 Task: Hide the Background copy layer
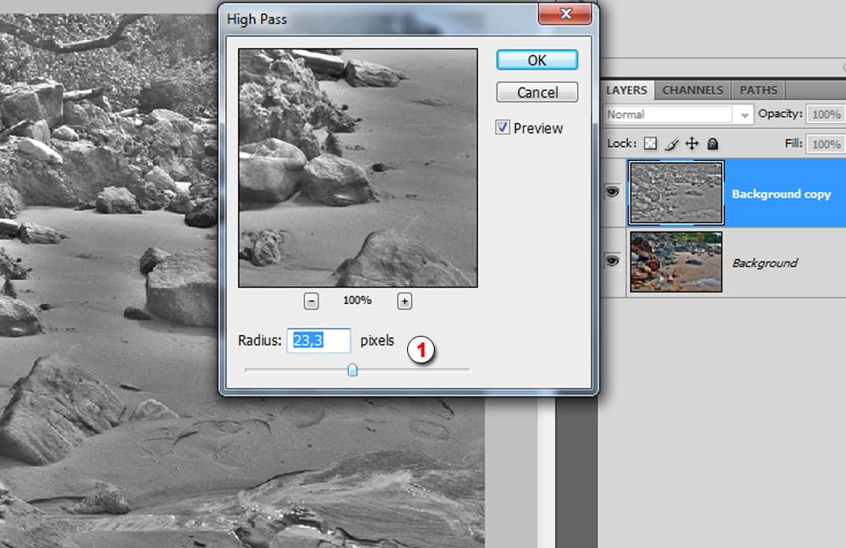coord(613,192)
